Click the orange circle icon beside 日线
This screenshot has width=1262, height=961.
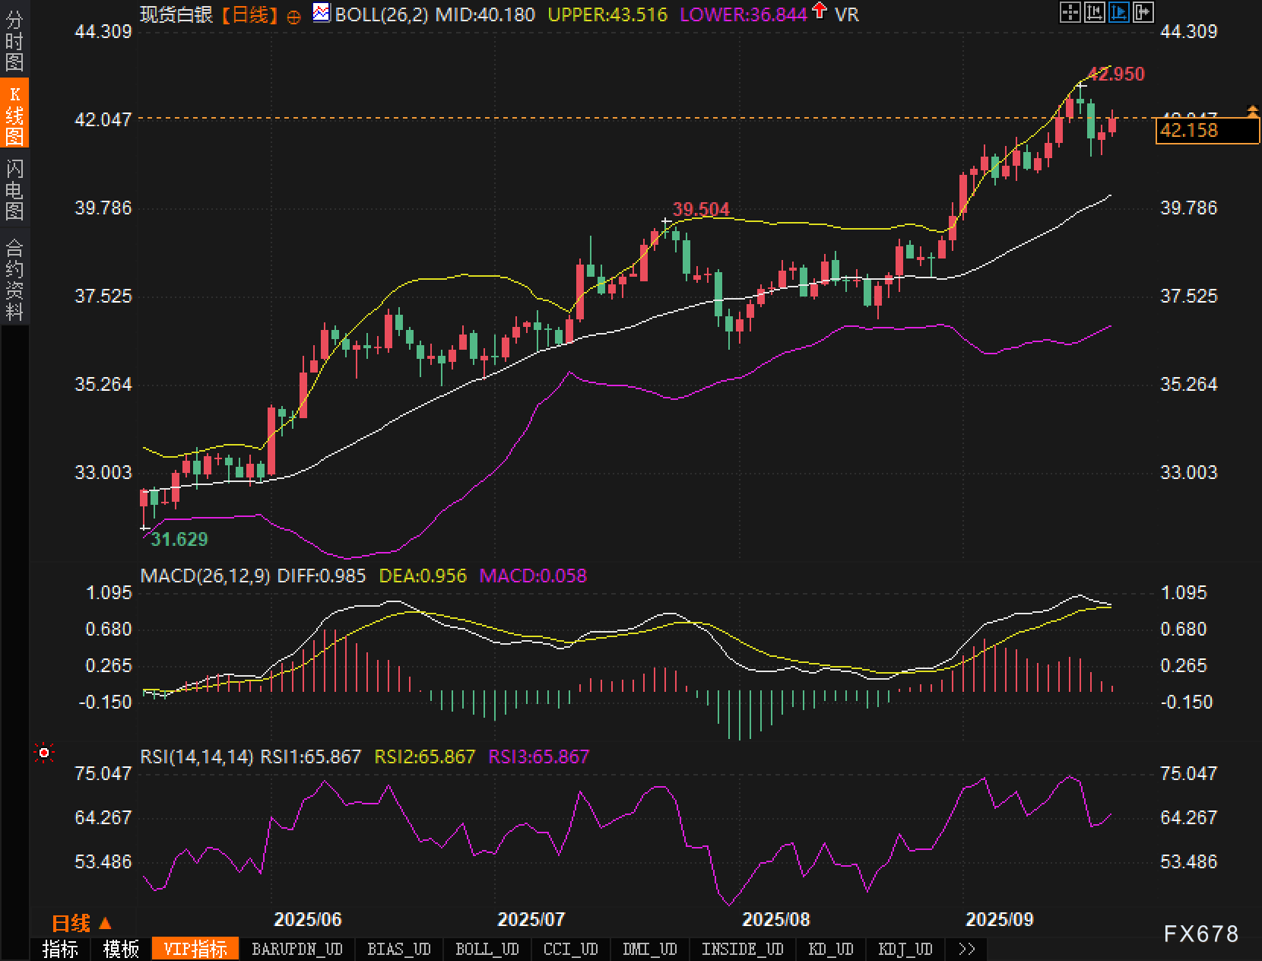293,17
